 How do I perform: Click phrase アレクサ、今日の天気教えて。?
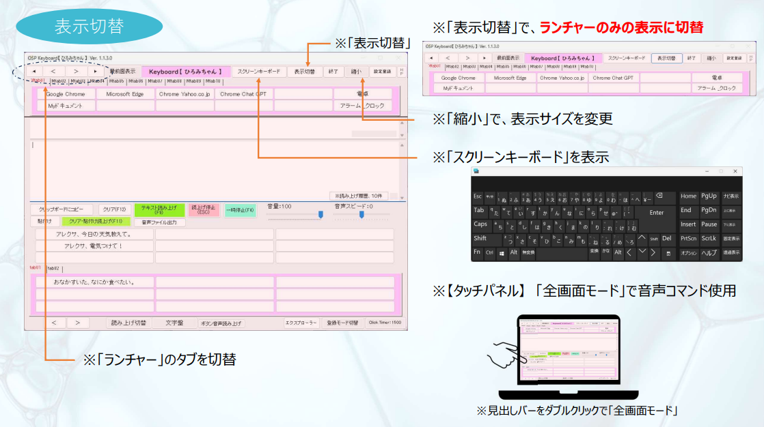94,234
